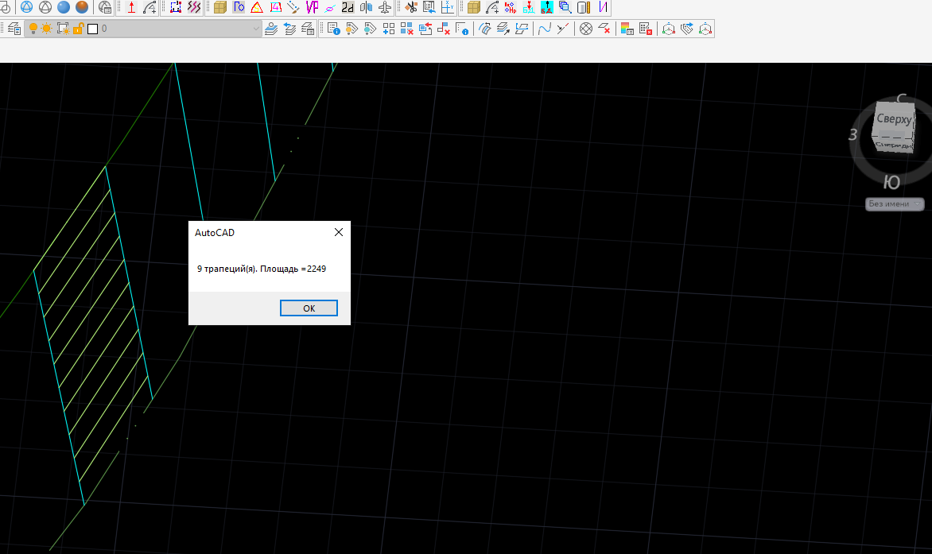
Task: Toggle layer 0 freeze sun icon
Action: pos(46,29)
